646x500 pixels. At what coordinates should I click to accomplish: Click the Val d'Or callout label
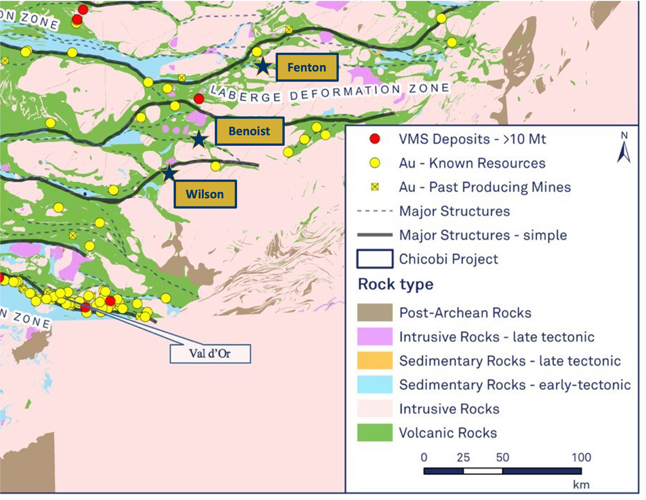(x=210, y=354)
